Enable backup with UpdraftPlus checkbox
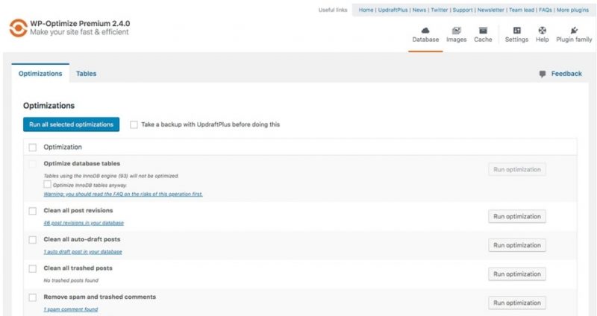Viewport: 597px width, 316px height. tap(134, 124)
